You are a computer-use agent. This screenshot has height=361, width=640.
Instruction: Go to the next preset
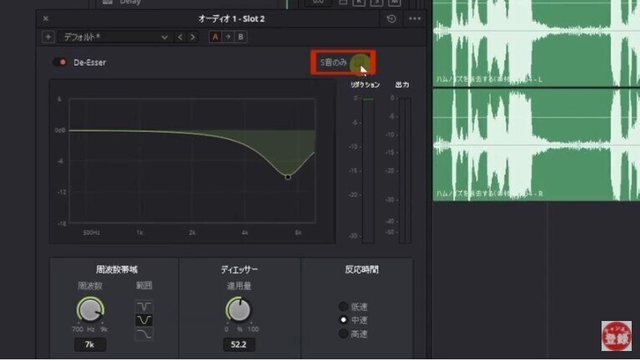(193, 38)
